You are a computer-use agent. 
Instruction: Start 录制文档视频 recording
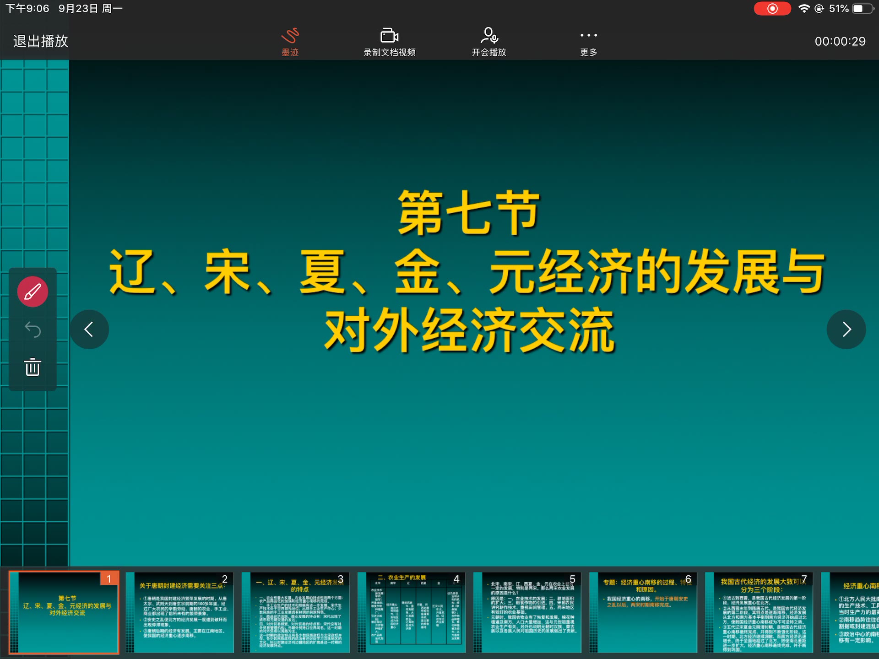click(390, 42)
